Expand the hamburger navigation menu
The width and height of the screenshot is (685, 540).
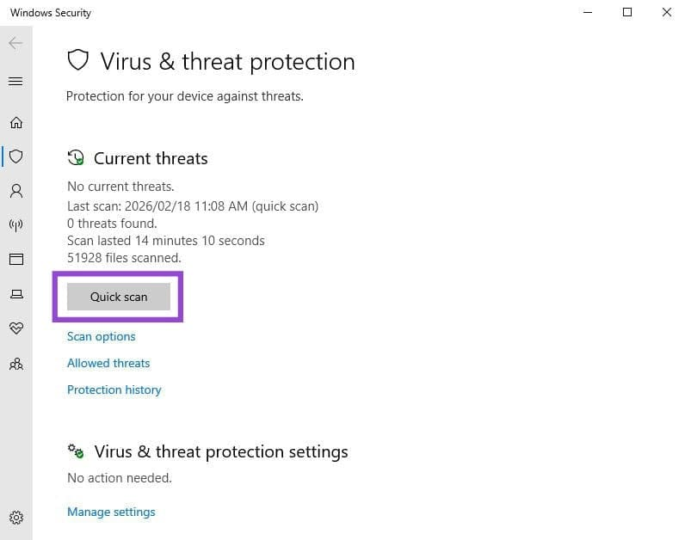click(15, 82)
